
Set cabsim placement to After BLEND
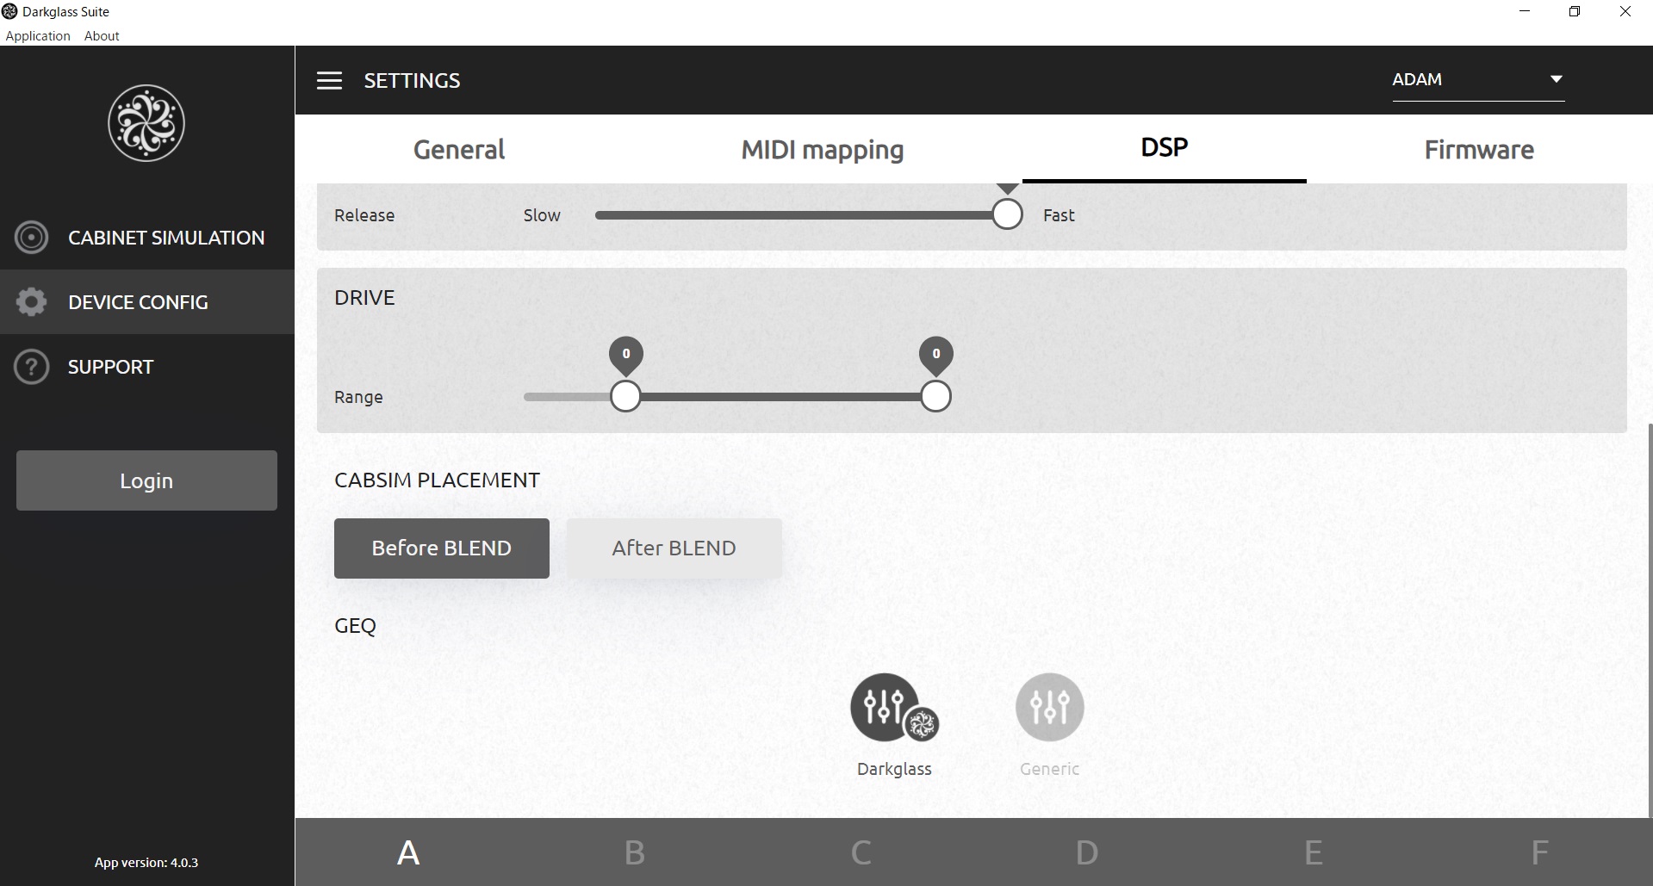click(674, 548)
